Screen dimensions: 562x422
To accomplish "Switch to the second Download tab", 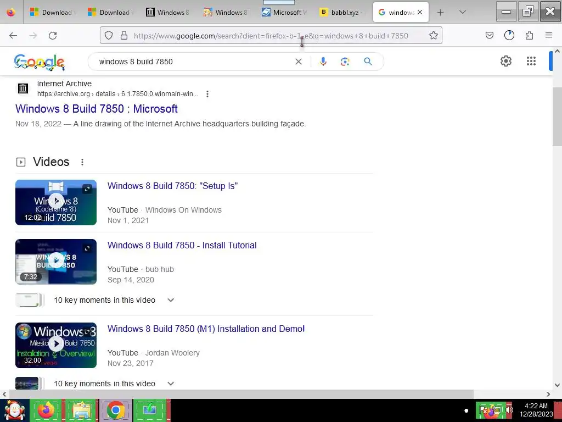I will pos(111,13).
